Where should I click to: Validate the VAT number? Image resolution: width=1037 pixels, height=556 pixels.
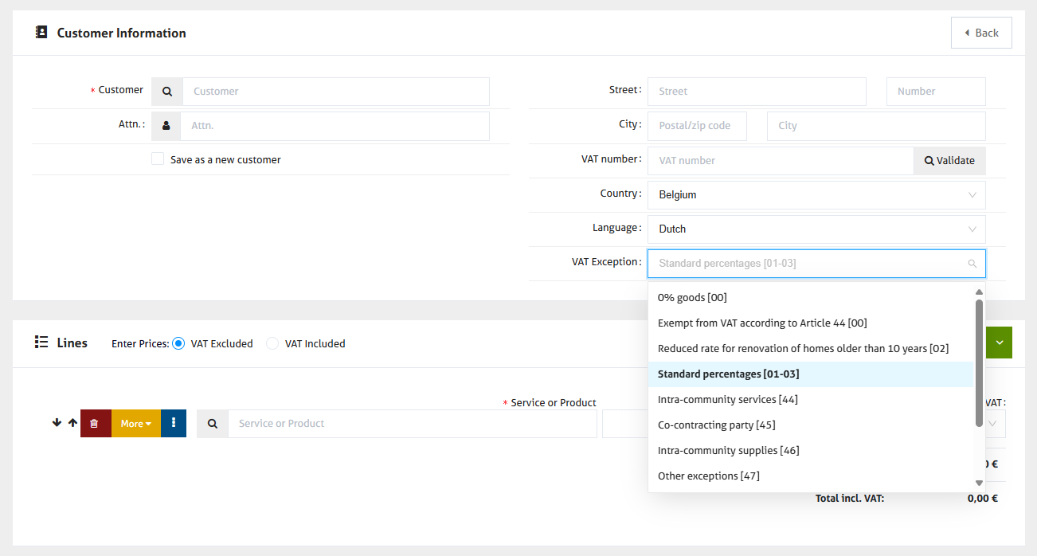coord(949,161)
